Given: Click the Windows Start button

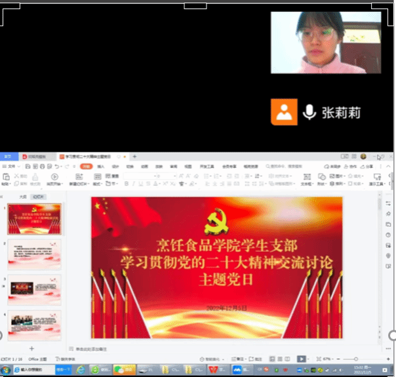Looking at the screenshot, I should pos(5,370).
